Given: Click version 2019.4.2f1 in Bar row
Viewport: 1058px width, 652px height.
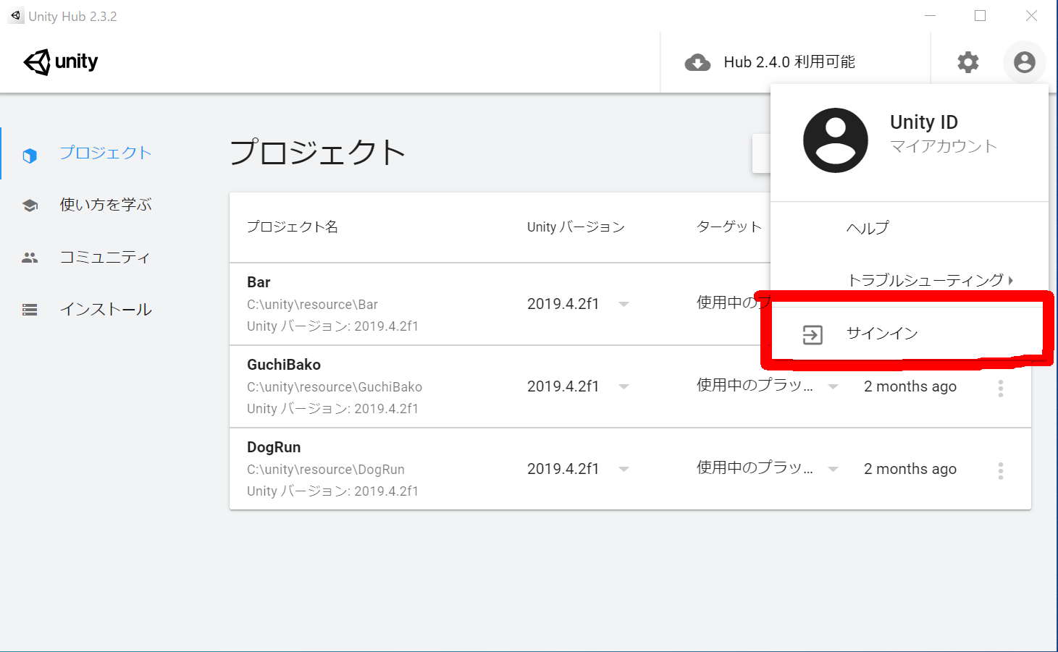Looking at the screenshot, I should point(563,304).
